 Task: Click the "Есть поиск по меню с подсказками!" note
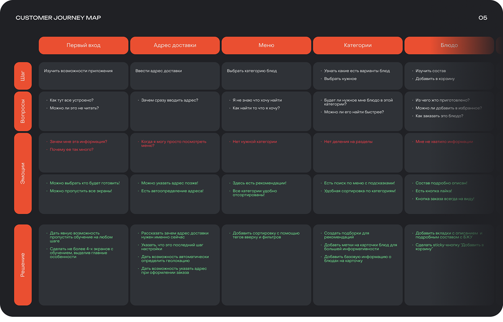pyautogui.click(x=359, y=183)
